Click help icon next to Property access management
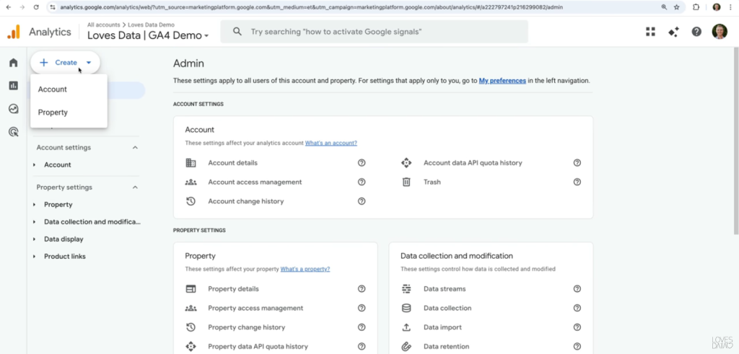Viewport: 739px width, 354px height. [x=362, y=309]
